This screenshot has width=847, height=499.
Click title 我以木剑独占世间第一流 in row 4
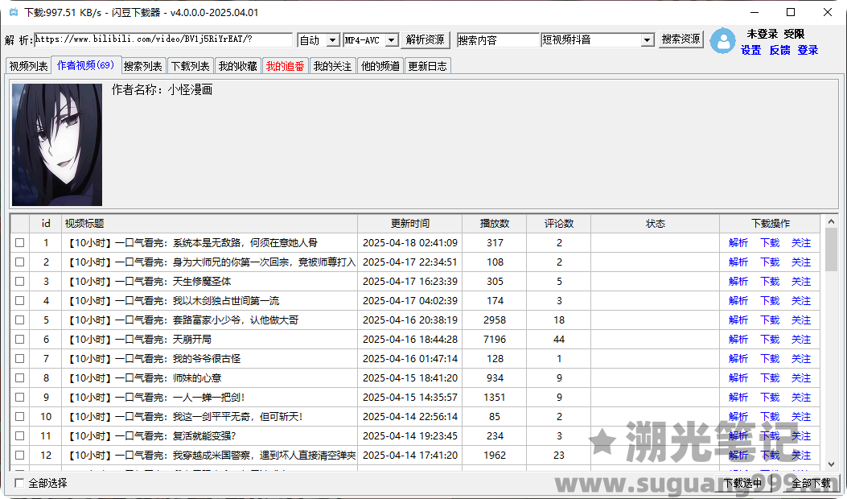click(x=226, y=300)
